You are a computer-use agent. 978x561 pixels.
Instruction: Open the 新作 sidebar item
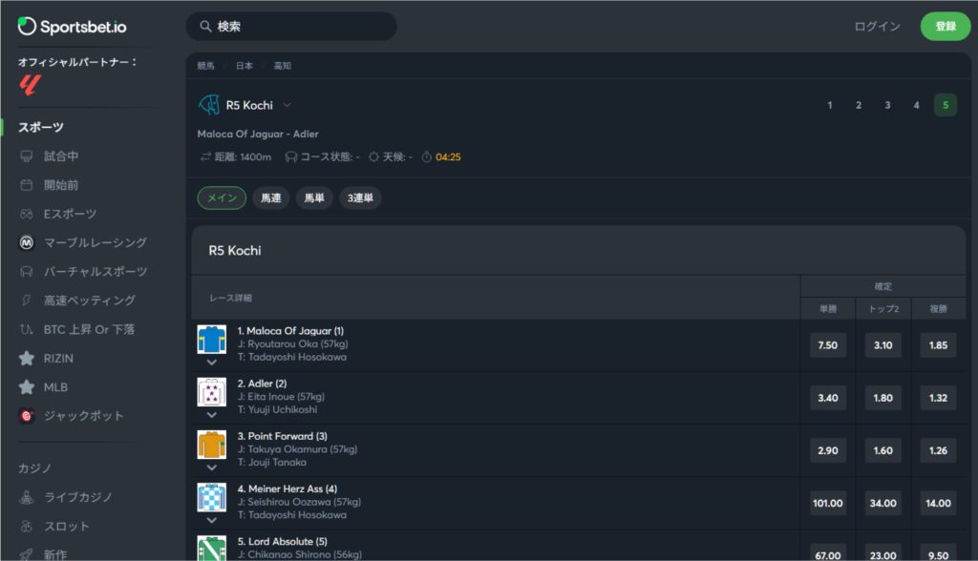point(55,554)
